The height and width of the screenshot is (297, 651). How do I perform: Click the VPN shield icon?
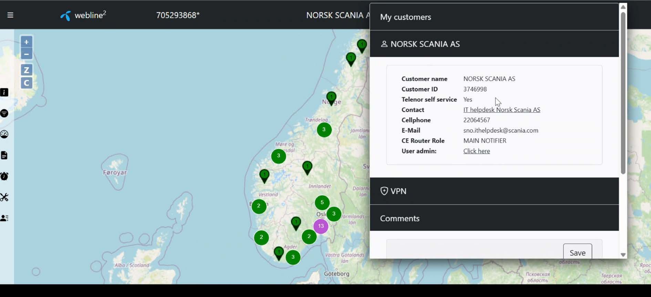tap(384, 191)
